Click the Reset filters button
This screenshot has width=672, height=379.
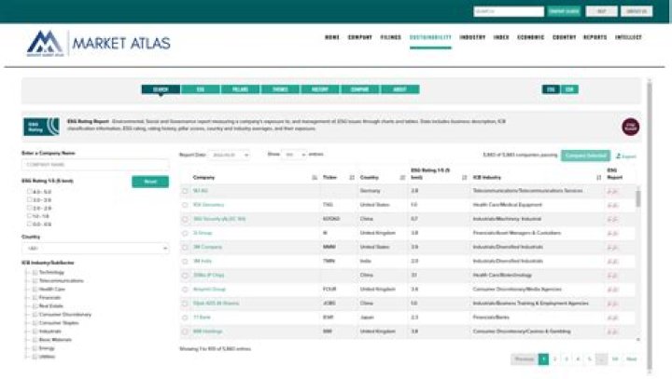(150, 182)
